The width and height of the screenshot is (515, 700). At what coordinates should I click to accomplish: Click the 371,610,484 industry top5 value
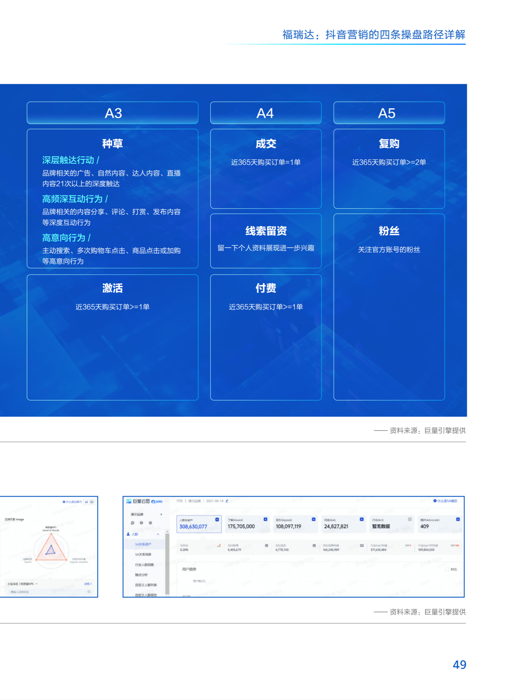[x=378, y=550]
